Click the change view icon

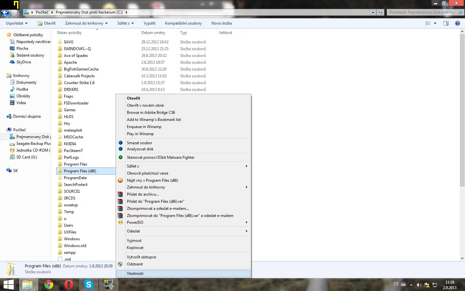click(x=428, y=23)
